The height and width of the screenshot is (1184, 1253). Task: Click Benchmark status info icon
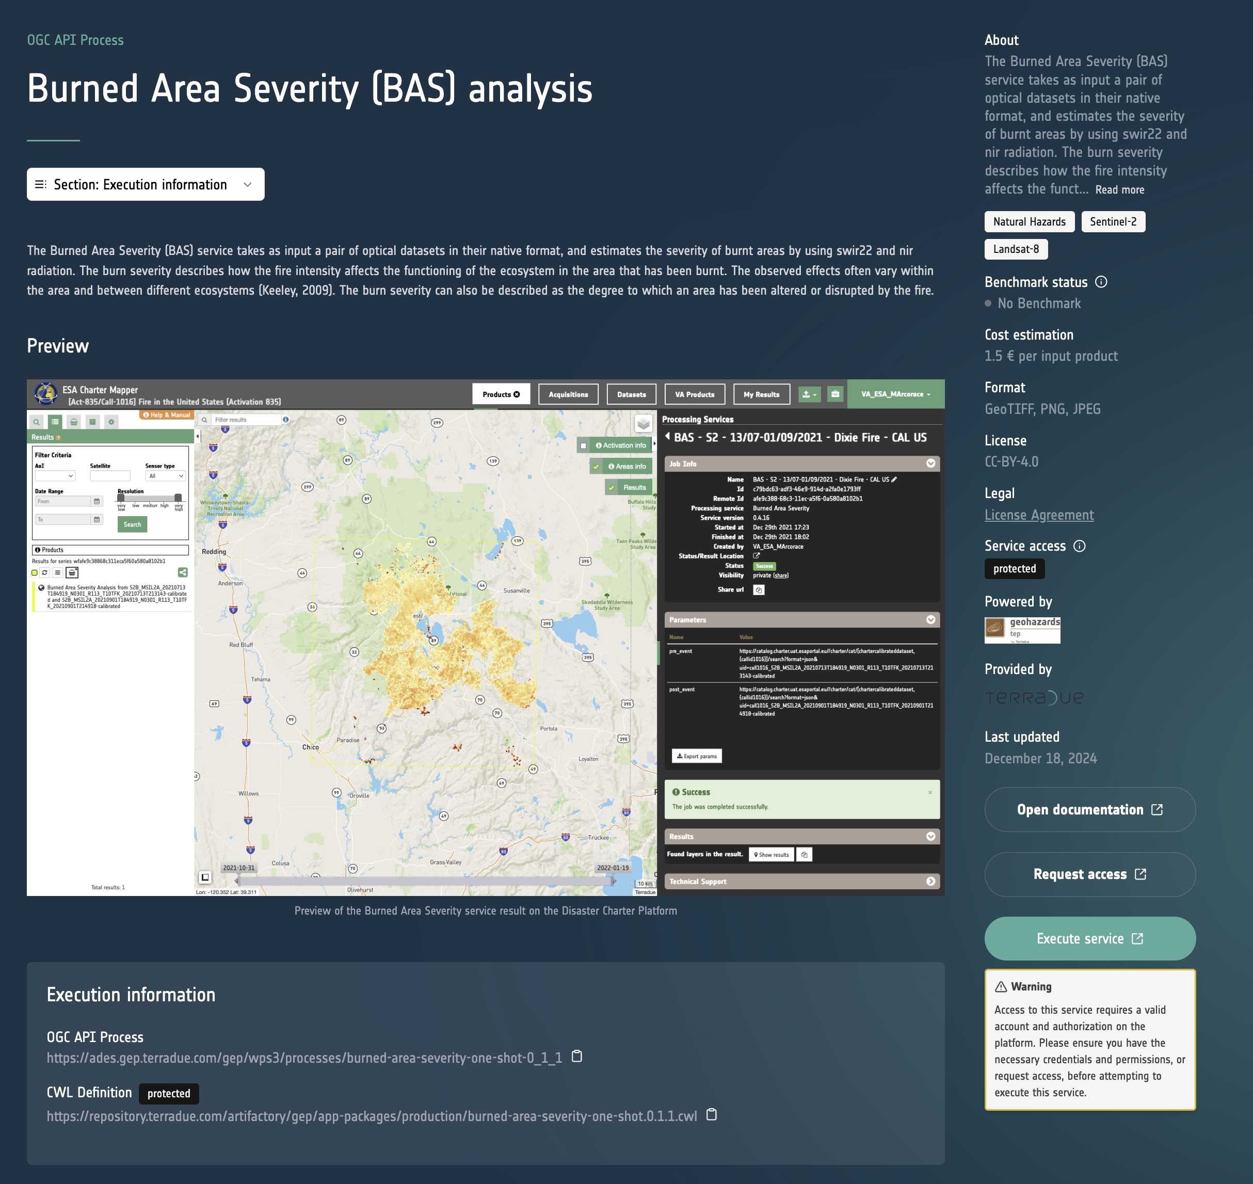click(1101, 282)
